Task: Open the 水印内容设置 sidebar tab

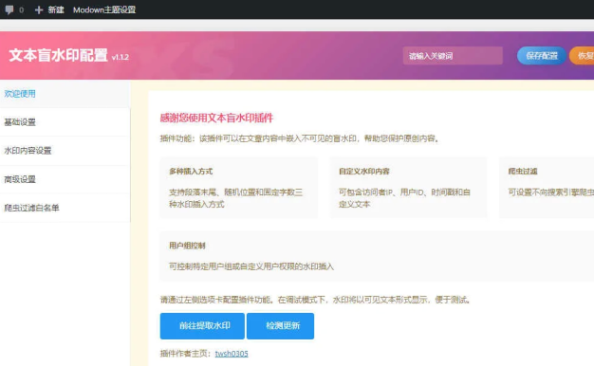Action: [x=65, y=151]
